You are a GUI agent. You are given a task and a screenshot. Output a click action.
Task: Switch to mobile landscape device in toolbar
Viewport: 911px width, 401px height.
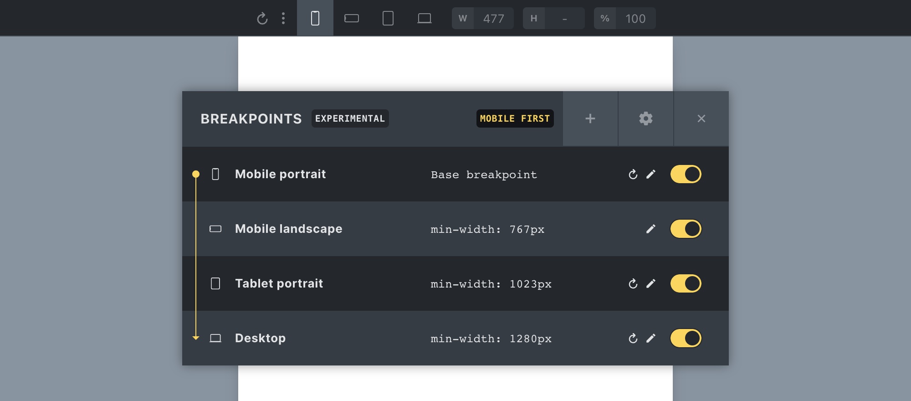click(351, 18)
